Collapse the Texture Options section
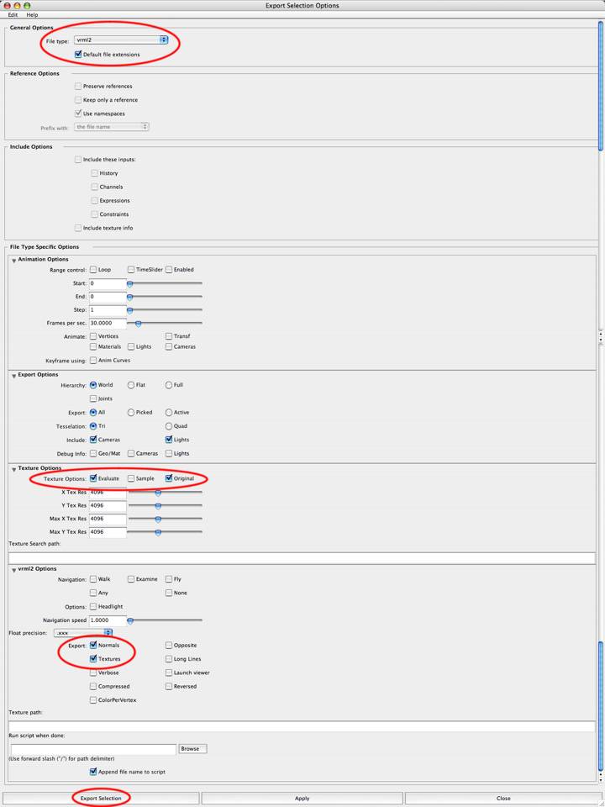The width and height of the screenshot is (605, 807). 13,469
